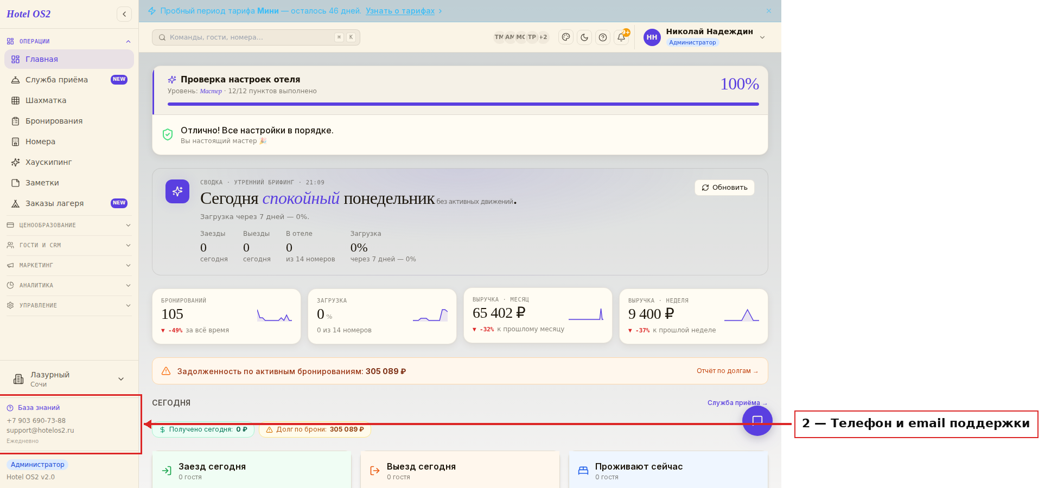Open the floating chat button
The height and width of the screenshot is (488, 1051).
[757, 421]
